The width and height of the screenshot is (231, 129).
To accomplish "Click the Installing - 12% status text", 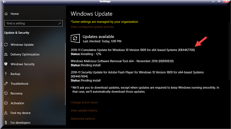I will pyautogui.click(x=91, y=54).
